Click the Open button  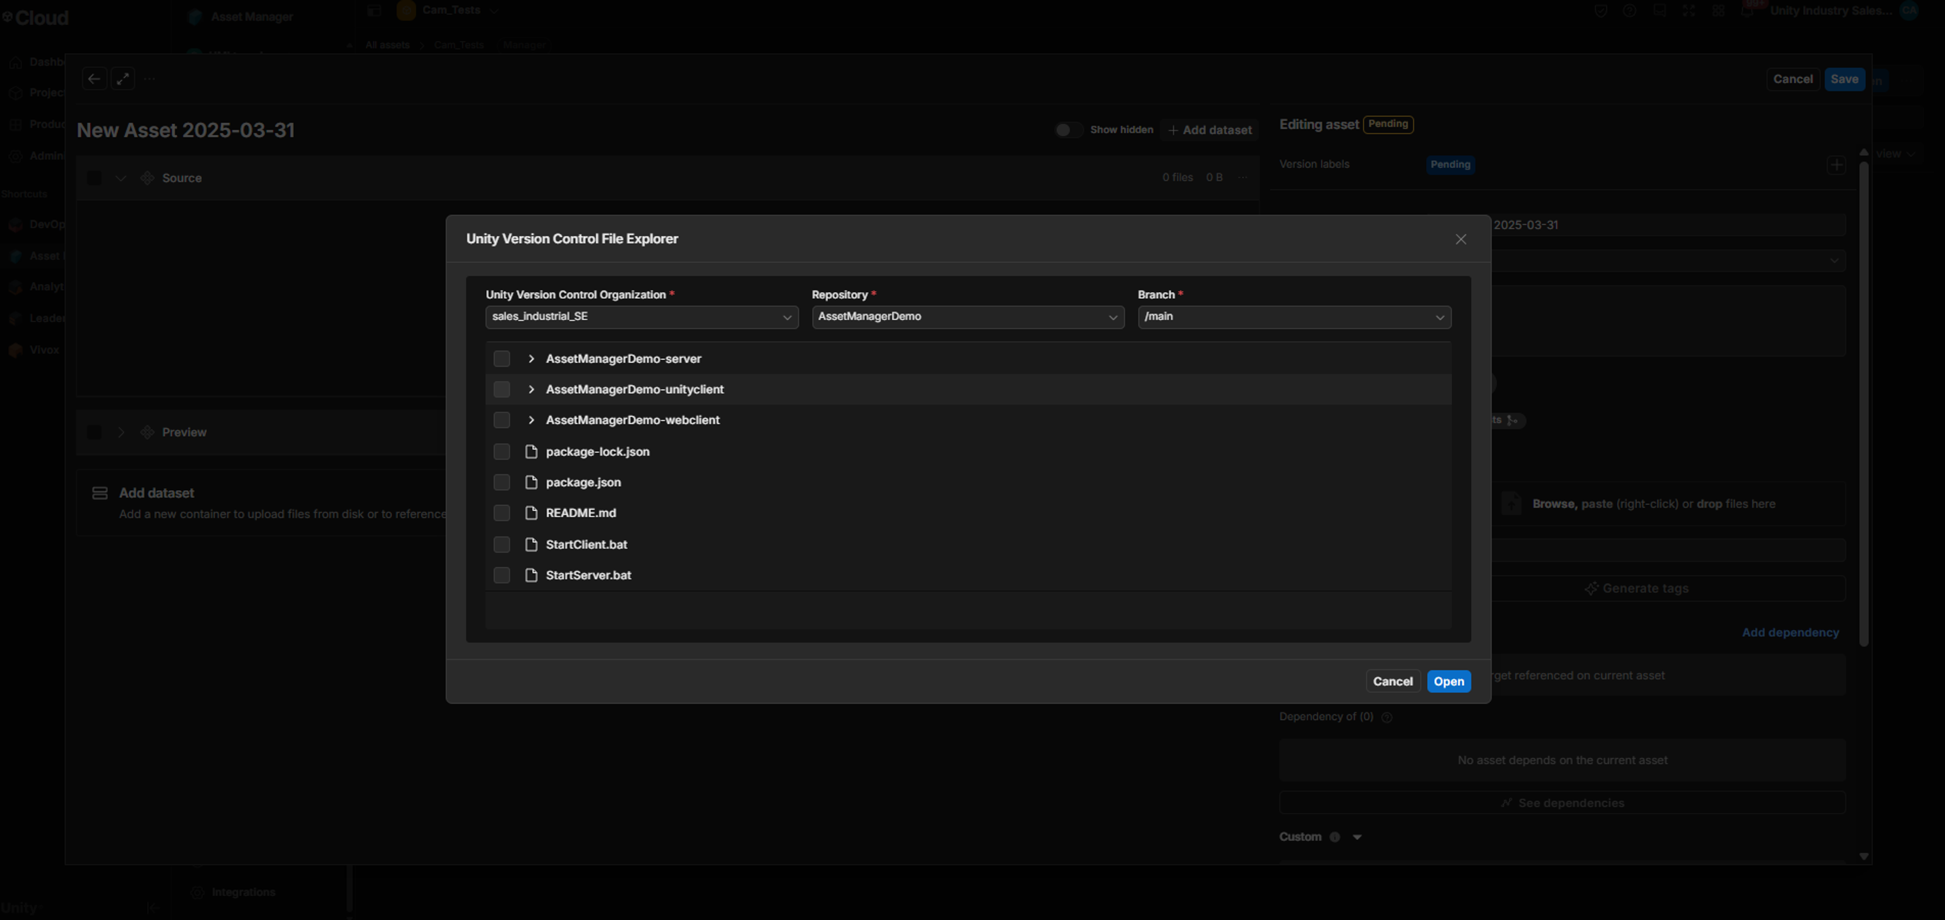tap(1449, 681)
